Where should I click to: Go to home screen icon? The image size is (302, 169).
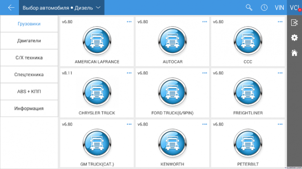pos(294,52)
